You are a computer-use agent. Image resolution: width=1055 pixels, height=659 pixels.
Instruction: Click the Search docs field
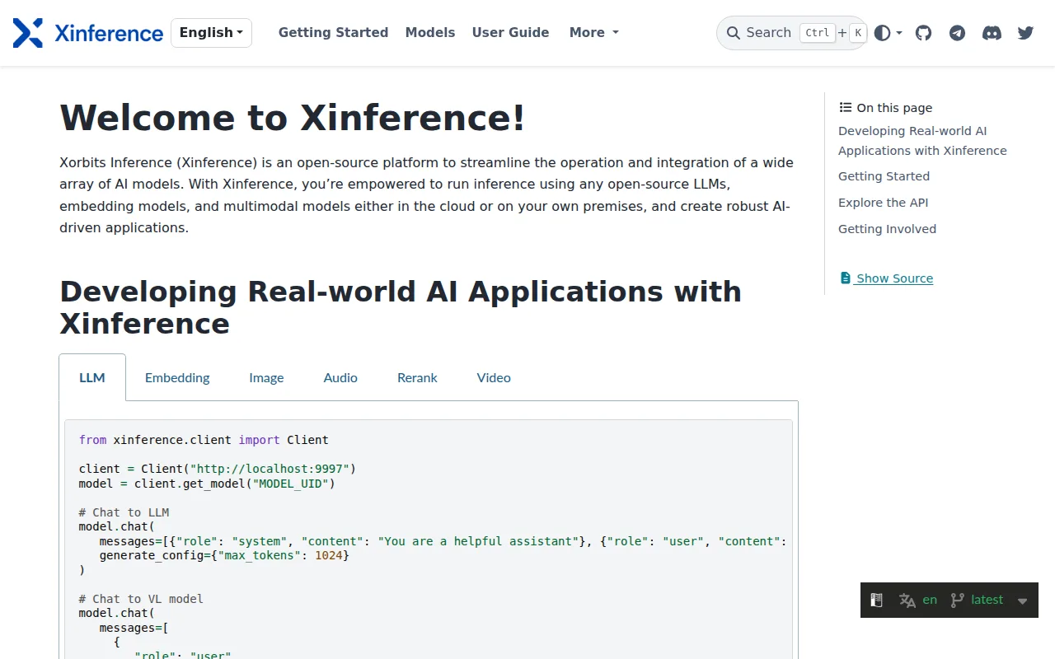coord(792,33)
